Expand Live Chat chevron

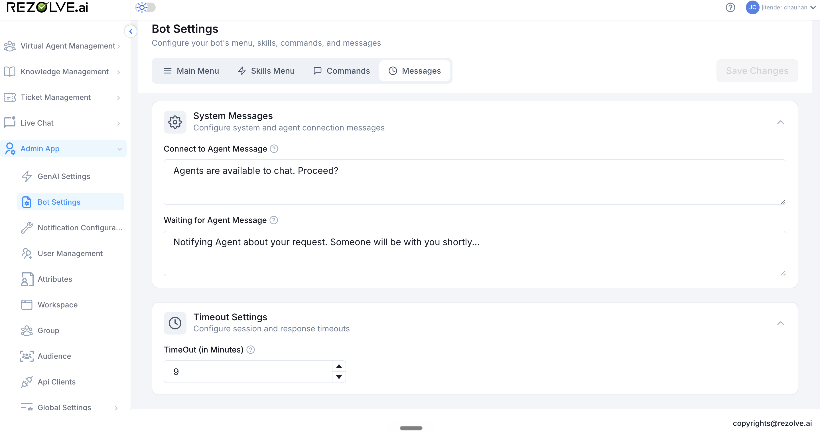(x=118, y=123)
